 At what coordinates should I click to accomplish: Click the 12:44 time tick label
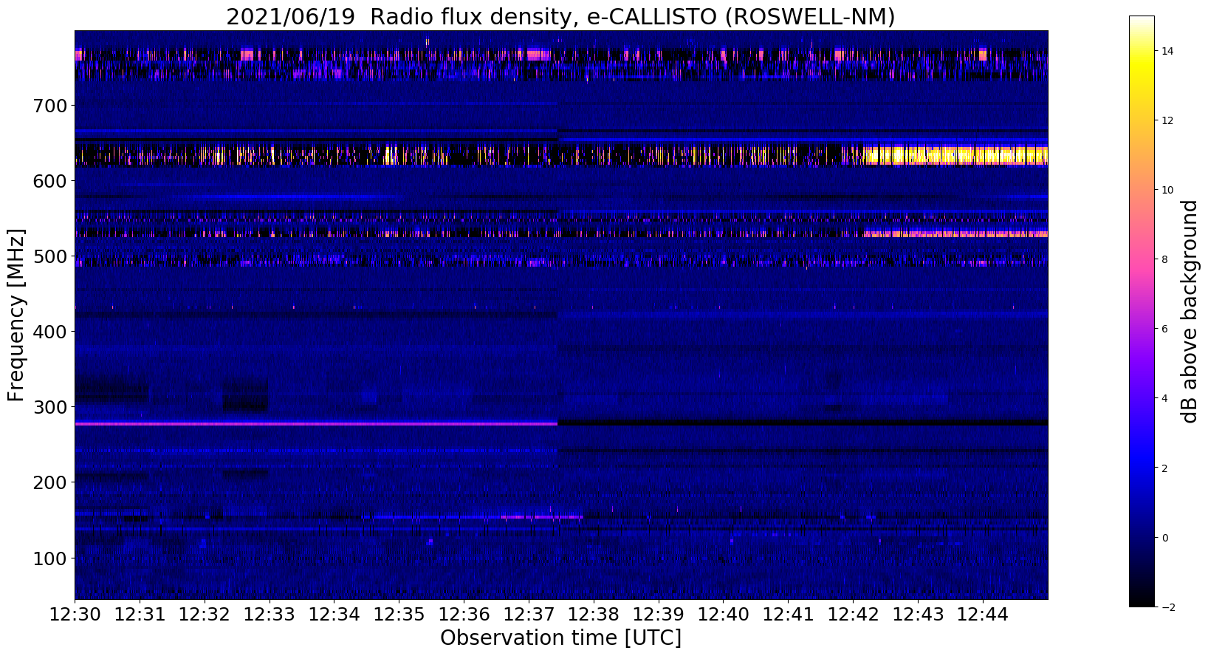983,614
